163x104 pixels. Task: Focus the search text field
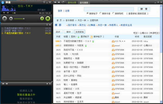click(109, 9)
